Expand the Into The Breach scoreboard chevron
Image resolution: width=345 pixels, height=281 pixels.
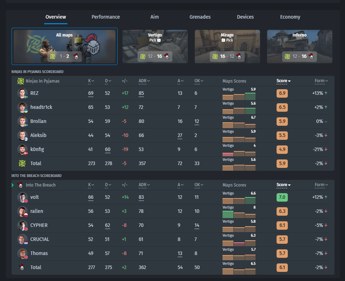coord(13,185)
